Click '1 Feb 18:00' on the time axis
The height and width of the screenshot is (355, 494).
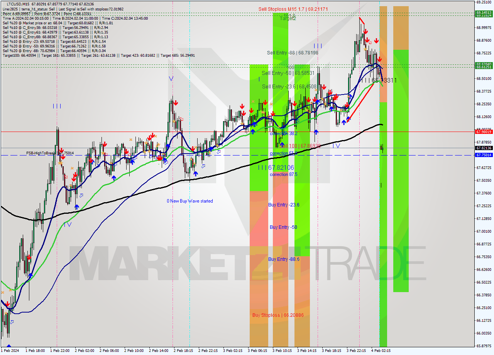(35, 351)
